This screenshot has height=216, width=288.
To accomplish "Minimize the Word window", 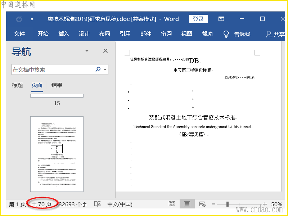I will tap(242, 19).
